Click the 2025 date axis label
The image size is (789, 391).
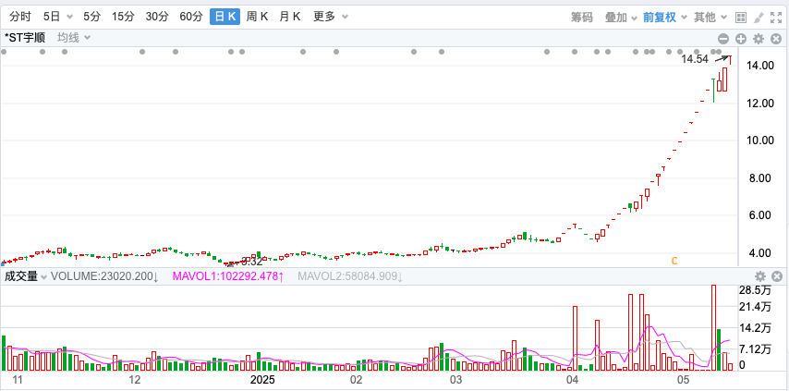262,379
